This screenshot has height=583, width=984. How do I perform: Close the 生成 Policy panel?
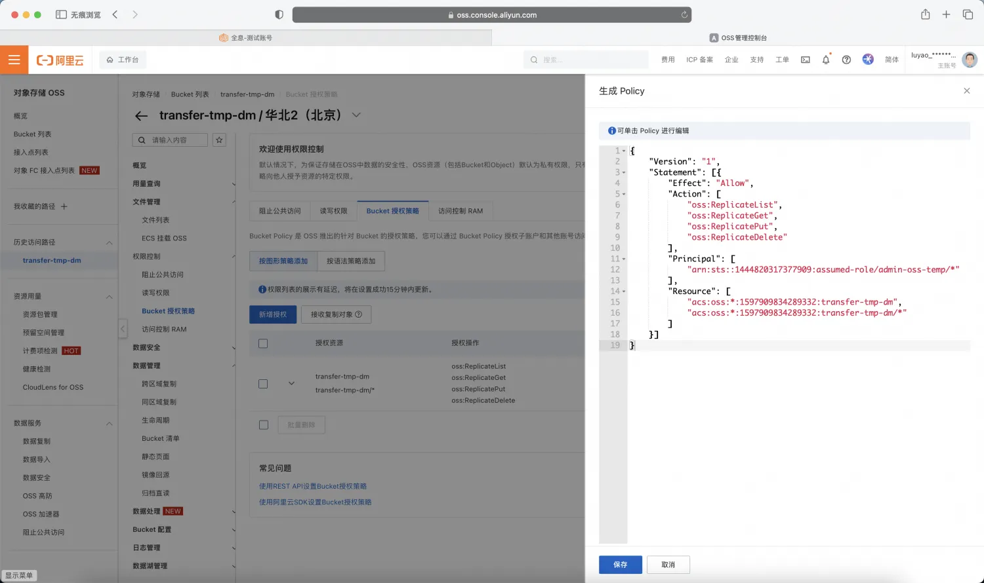pos(966,91)
